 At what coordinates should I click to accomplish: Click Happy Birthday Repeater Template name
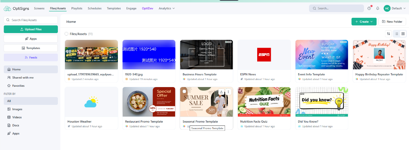[379, 74]
